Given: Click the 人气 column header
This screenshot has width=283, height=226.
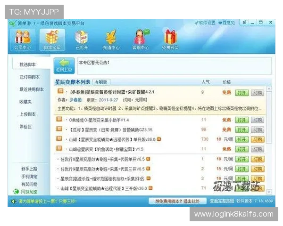Looking at the screenshot, I should [206, 82].
